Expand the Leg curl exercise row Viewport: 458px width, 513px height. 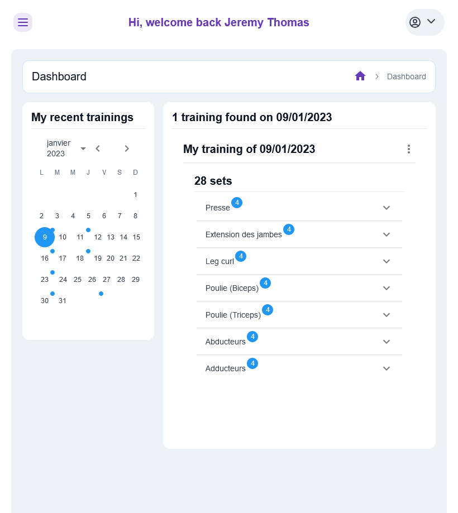pyautogui.click(x=386, y=261)
